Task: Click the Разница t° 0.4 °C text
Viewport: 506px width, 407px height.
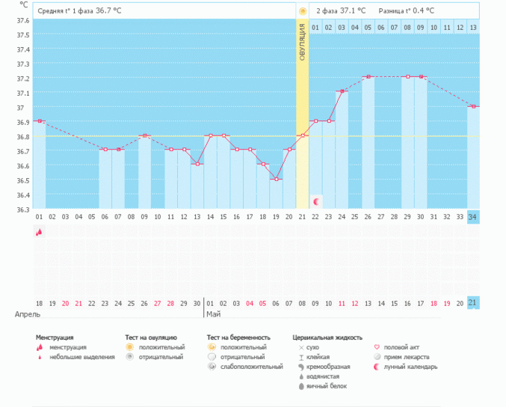Action: coord(406,11)
